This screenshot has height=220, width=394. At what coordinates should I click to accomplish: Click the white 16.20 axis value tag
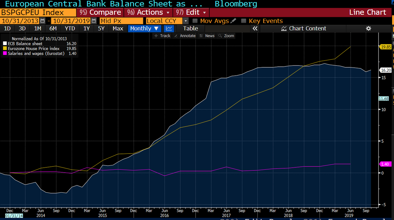click(385, 70)
